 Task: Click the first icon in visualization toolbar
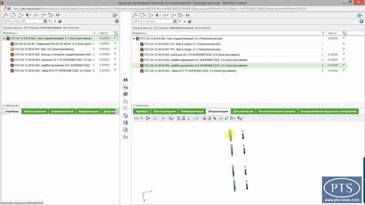pos(136,118)
